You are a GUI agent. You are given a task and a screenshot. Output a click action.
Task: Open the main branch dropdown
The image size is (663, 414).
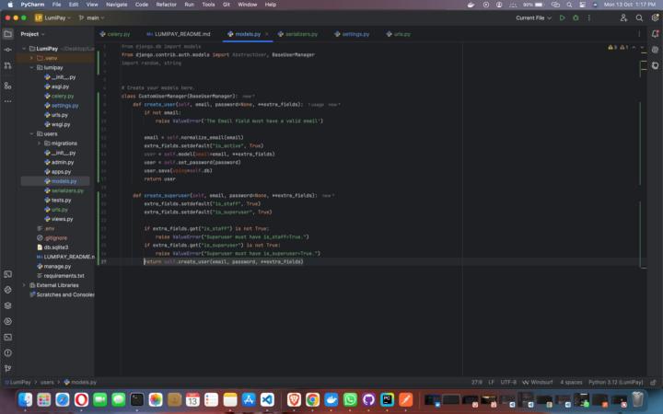point(91,17)
